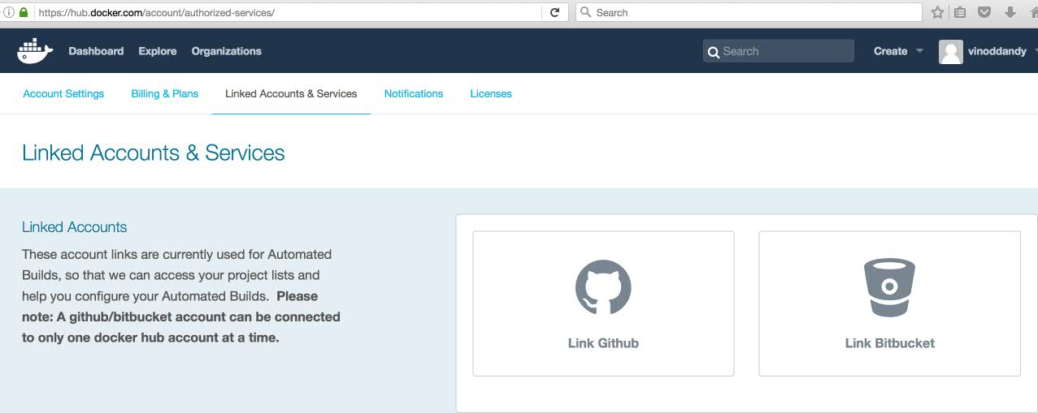
Task: Click the magnifier in Docker search box
Action: [714, 52]
